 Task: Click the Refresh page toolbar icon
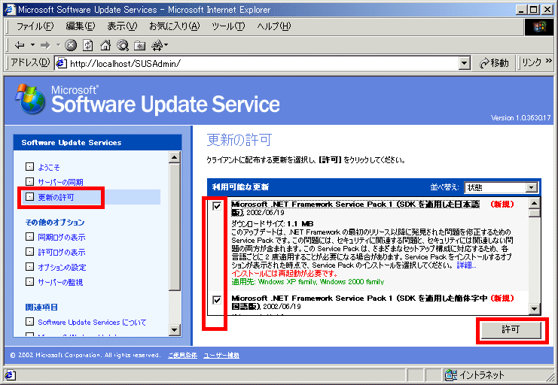tap(87, 45)
